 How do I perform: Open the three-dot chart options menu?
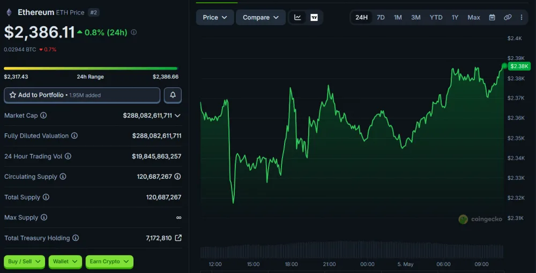[522, 18]
